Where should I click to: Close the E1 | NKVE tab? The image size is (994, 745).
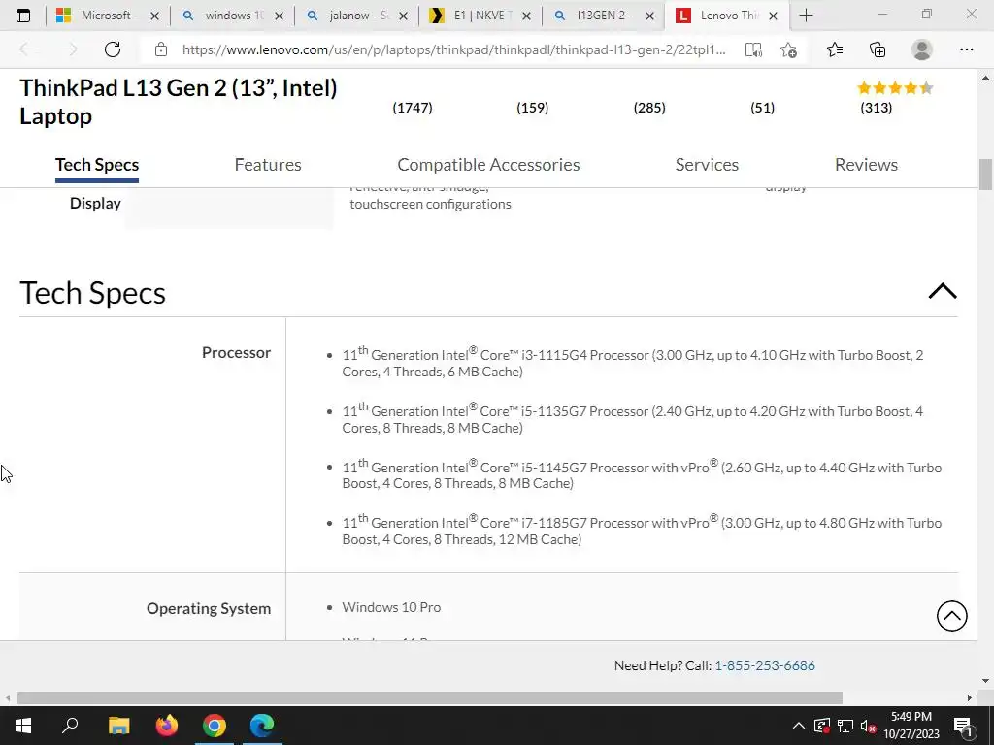tap(526, 16)
